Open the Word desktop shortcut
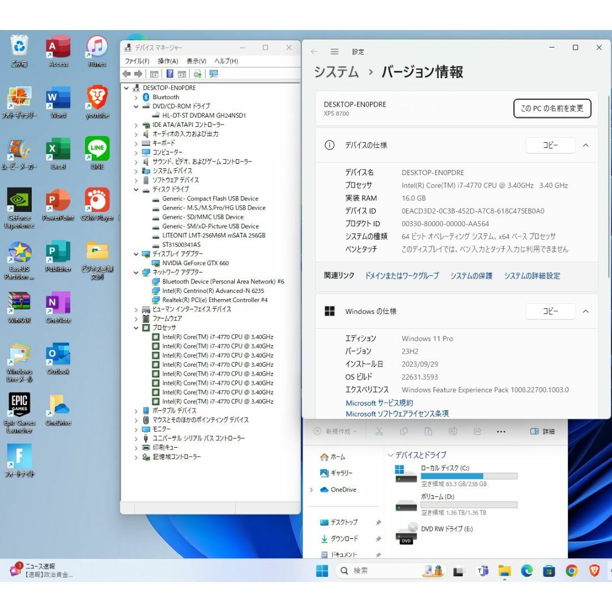 58,103
